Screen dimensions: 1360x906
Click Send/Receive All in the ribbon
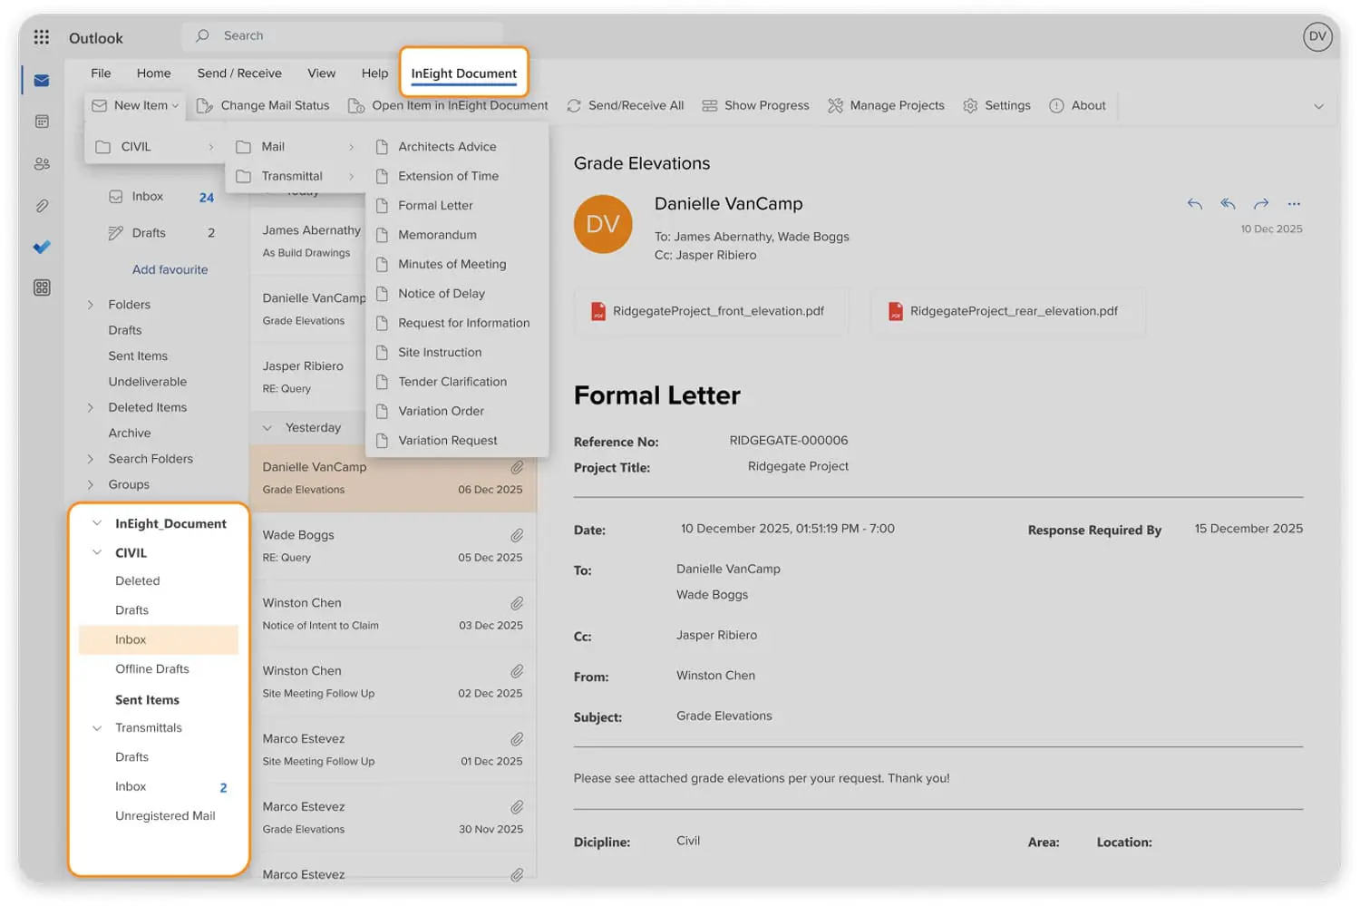click(626, 105)
